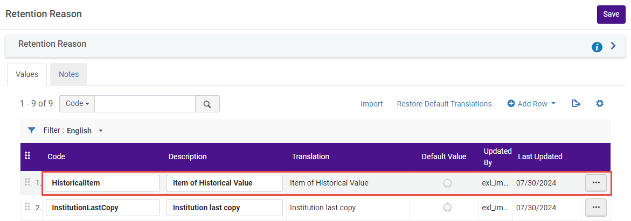The width and height of the screenshot is (631, 221).
Task: Grab drag handle of HistoricalItem row
Action: [x=27, y=183]
